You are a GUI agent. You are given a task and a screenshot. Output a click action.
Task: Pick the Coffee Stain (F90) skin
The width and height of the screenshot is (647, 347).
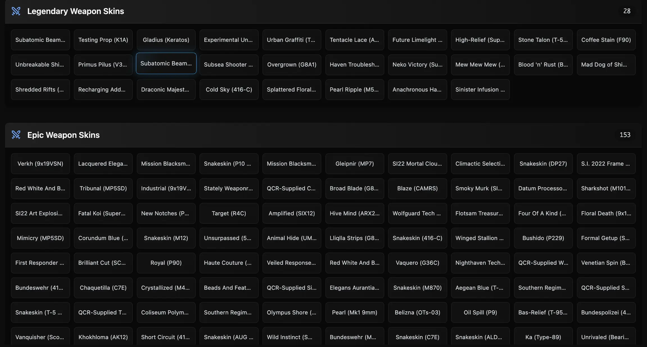[x=606, y=40]
